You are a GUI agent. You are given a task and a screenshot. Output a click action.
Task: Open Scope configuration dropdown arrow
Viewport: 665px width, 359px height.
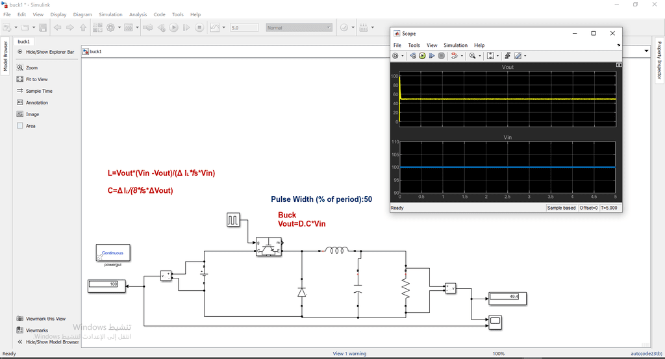click(403, 56)
